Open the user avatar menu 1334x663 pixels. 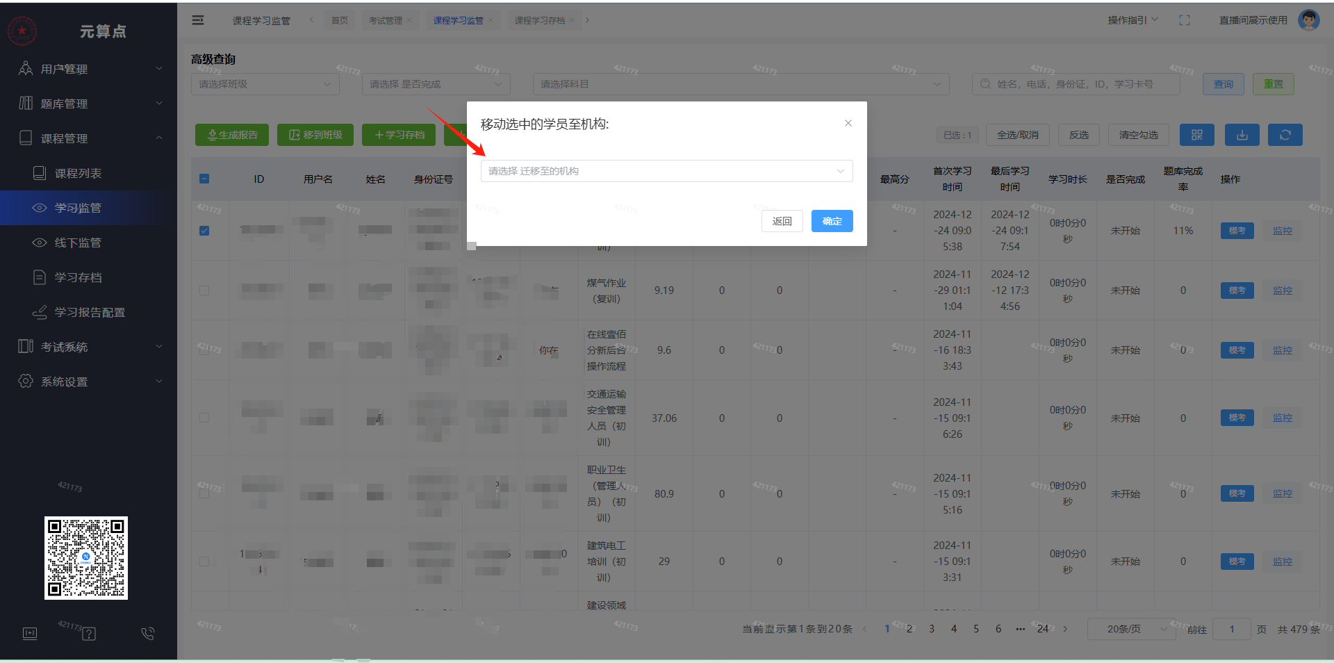[x=1309, y=20]
